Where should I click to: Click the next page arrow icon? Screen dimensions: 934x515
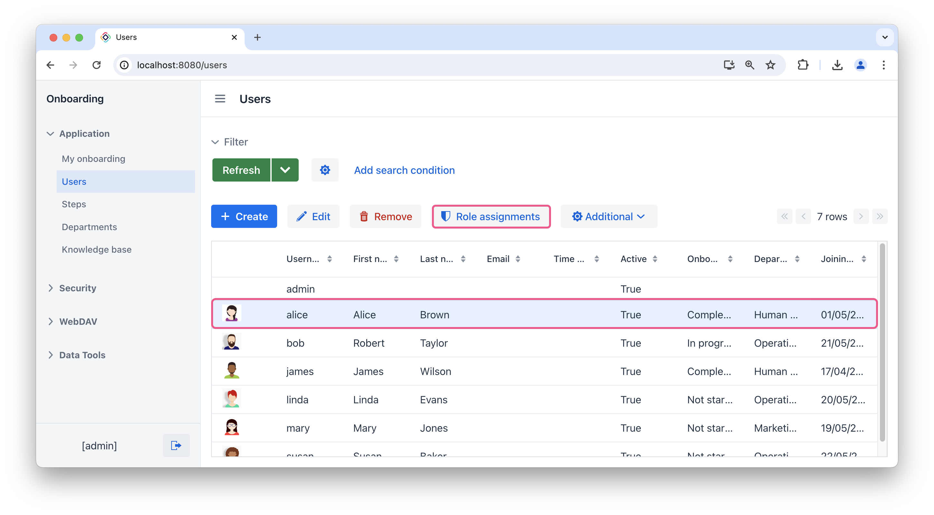[x=861, y=216]
